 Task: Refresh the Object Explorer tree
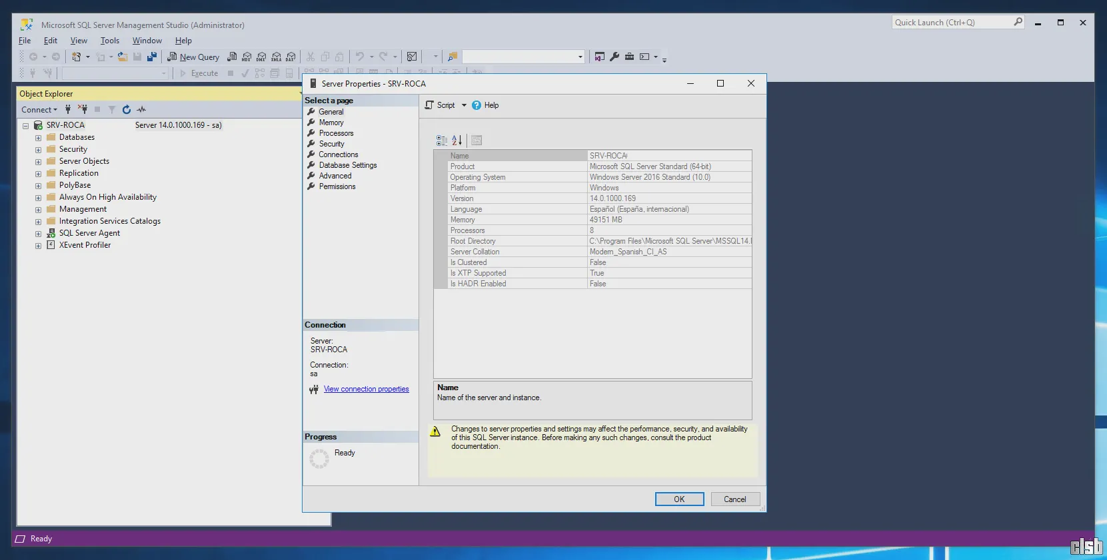[x=127, y=109]
